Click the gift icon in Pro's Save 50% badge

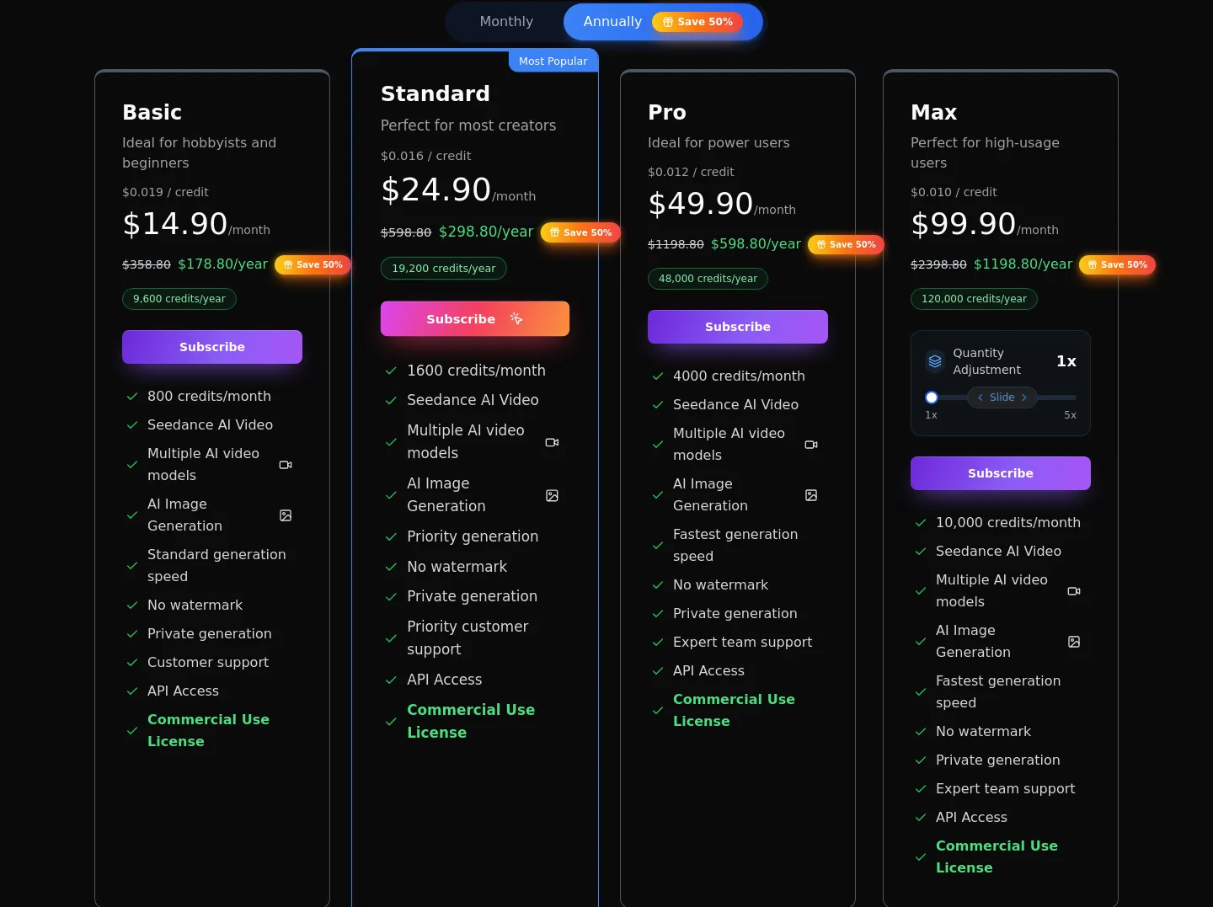point(821,244)
